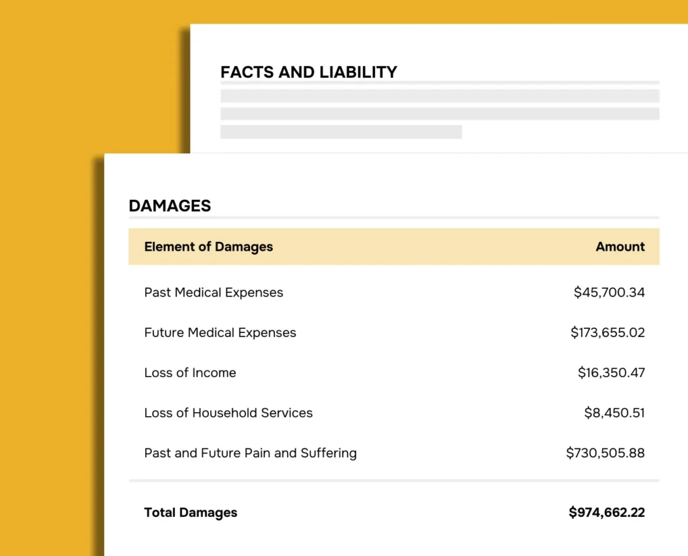Click the Loss of Household Services label
The width and height of the screenshot is (688, 556).
(x=228, y=413)
